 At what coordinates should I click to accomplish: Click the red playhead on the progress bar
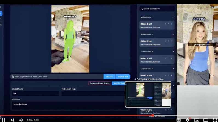[x=153, y=115]
